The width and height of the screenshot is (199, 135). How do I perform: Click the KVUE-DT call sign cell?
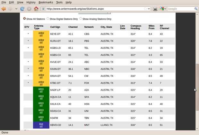pyautogui.click(x=56, y=62)
